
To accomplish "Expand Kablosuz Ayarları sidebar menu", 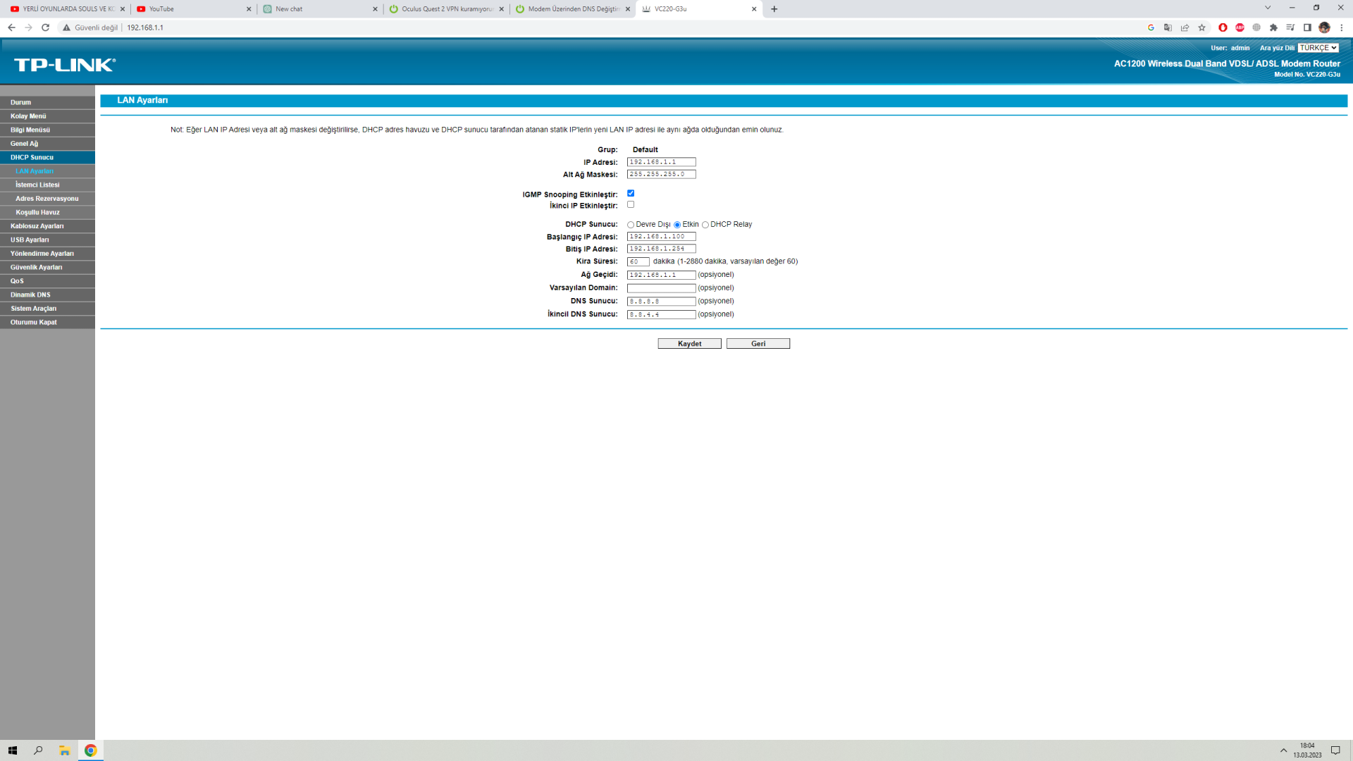I will (37, 226).
